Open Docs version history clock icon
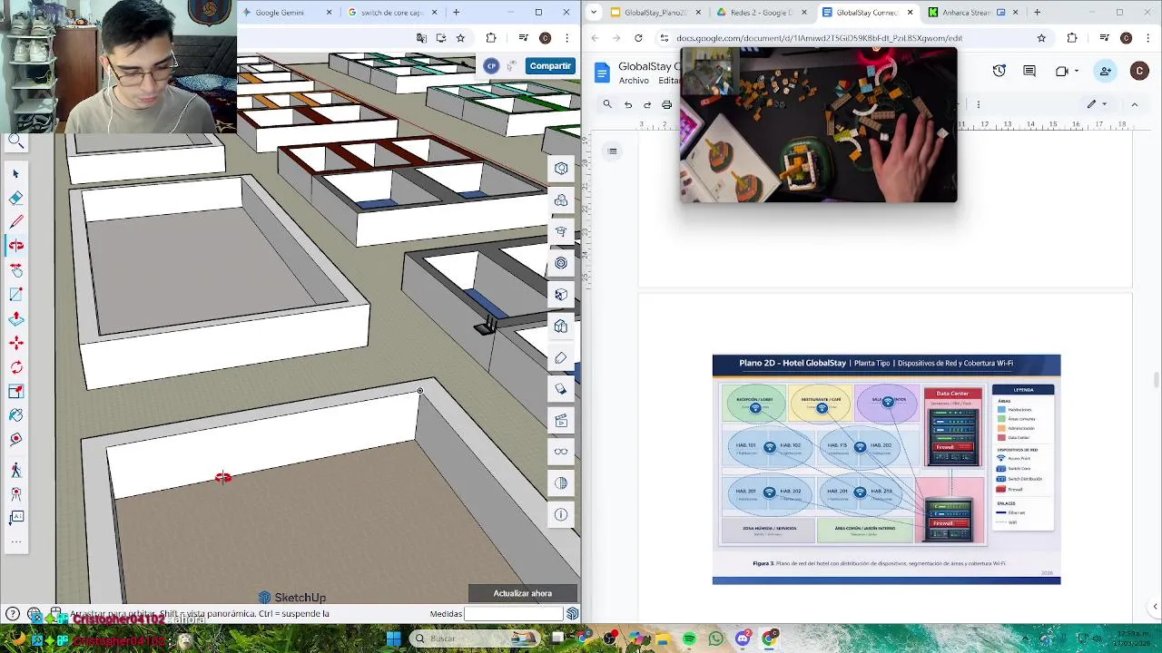 point(1000,71)
